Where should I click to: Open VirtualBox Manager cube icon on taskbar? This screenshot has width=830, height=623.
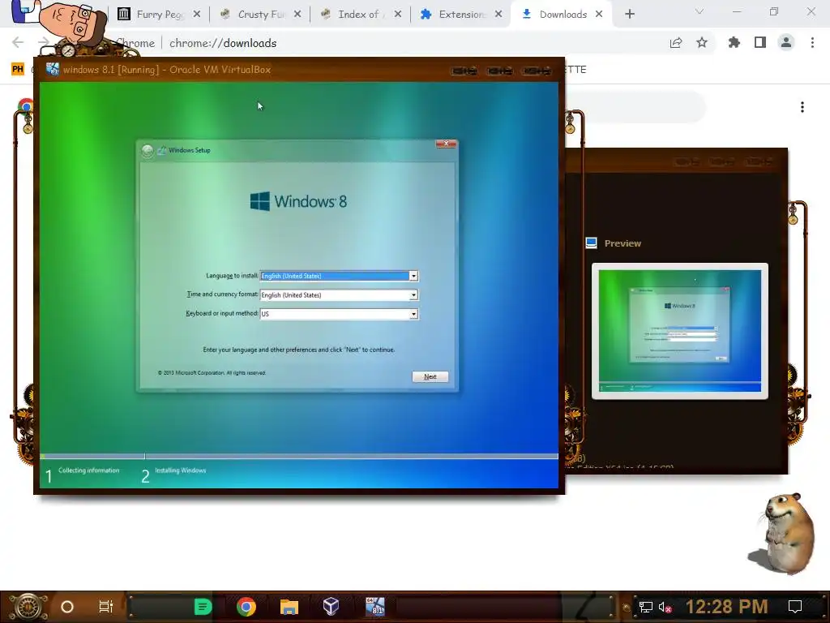point(331,607)
